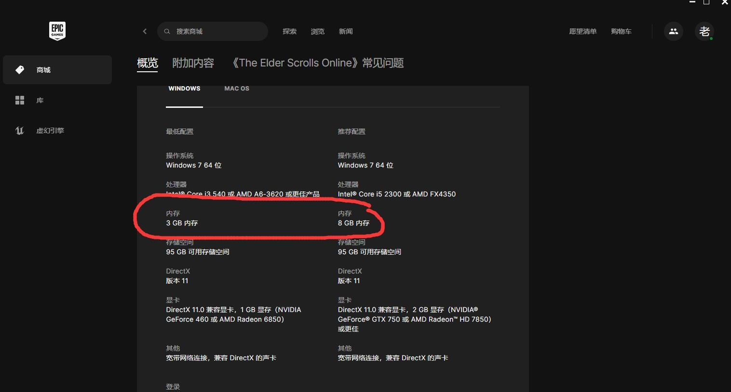
Task: Click the 最低配置 heading
Action: [180, 131]
